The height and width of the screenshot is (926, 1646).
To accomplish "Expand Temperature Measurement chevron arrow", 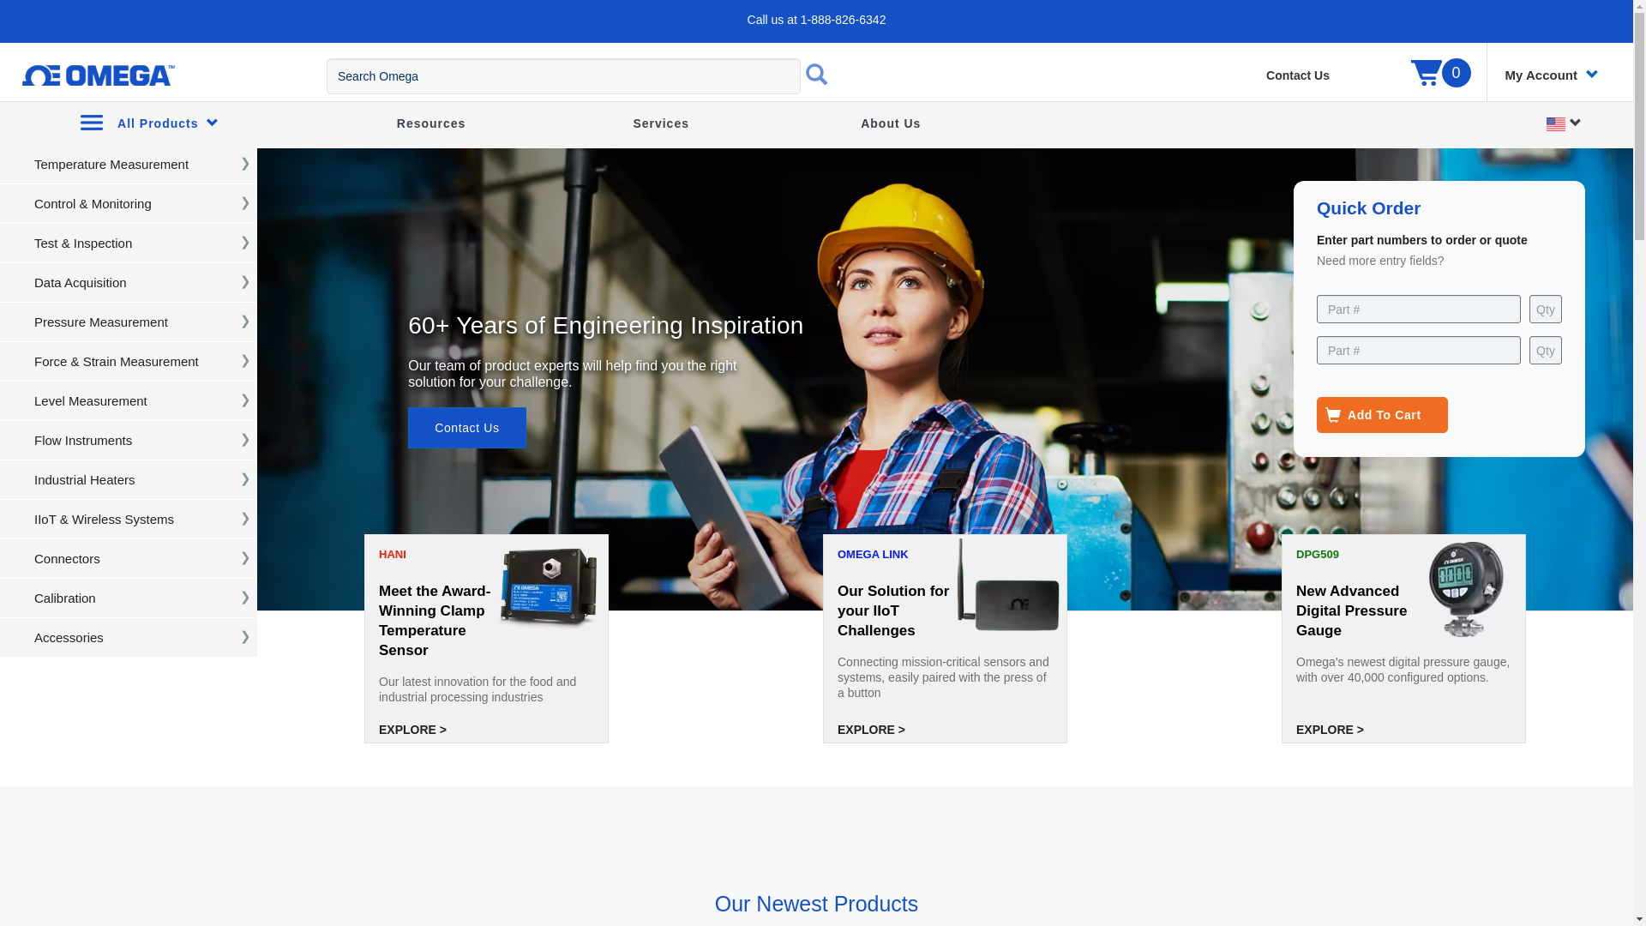I will point(245,164).
